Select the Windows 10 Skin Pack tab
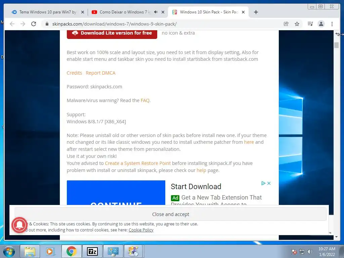Screen dimensions: 344x258 pyautogui.click(x=208, y=12)
